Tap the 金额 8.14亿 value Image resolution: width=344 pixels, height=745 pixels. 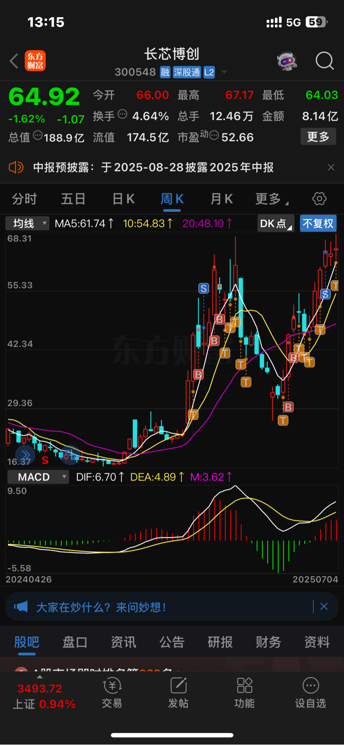pos(320,116)
